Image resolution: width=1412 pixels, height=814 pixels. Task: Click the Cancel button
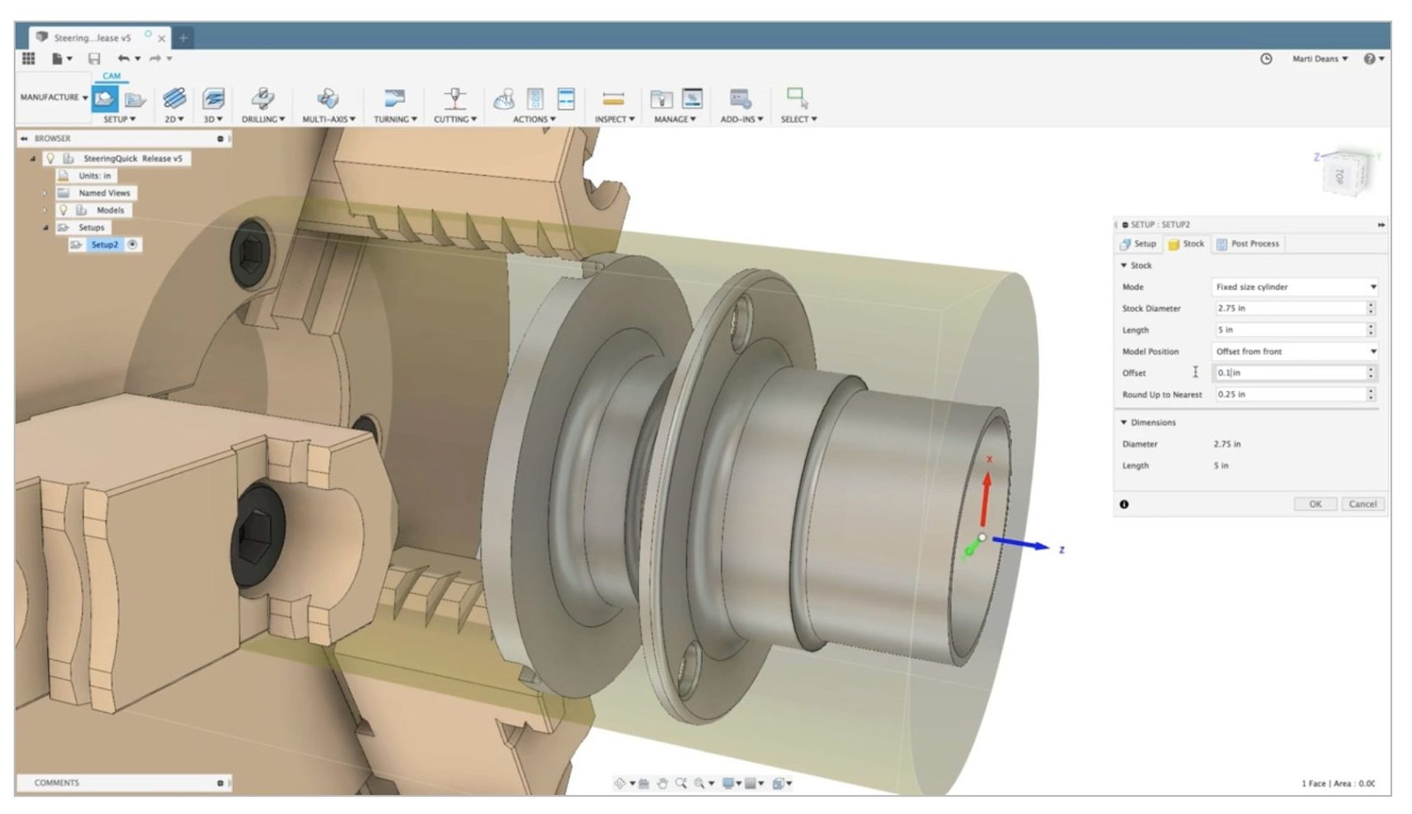[x=1362, y=504]
